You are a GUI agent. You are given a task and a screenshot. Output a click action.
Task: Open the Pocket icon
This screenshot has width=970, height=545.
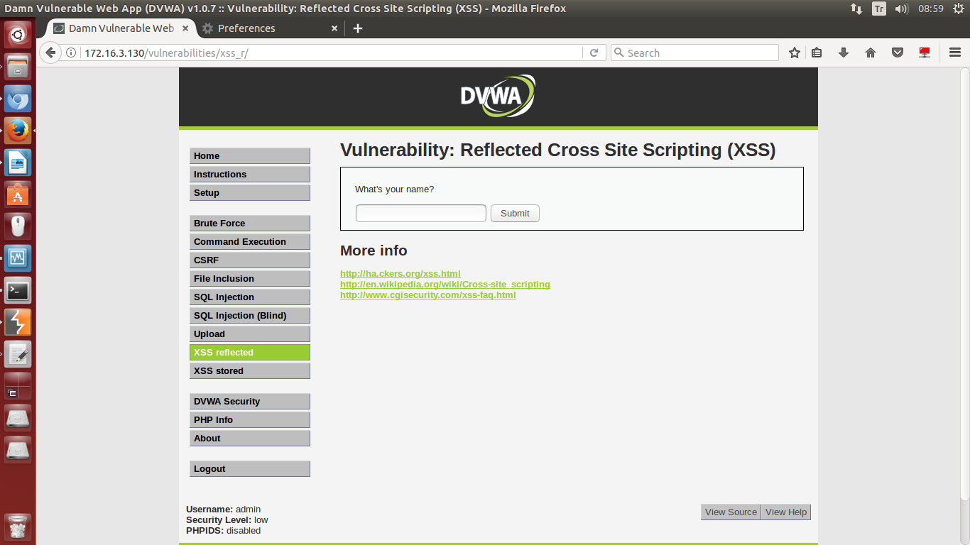click(898, 53)
